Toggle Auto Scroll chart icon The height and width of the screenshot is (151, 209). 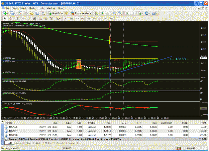[x=127, y=13]
